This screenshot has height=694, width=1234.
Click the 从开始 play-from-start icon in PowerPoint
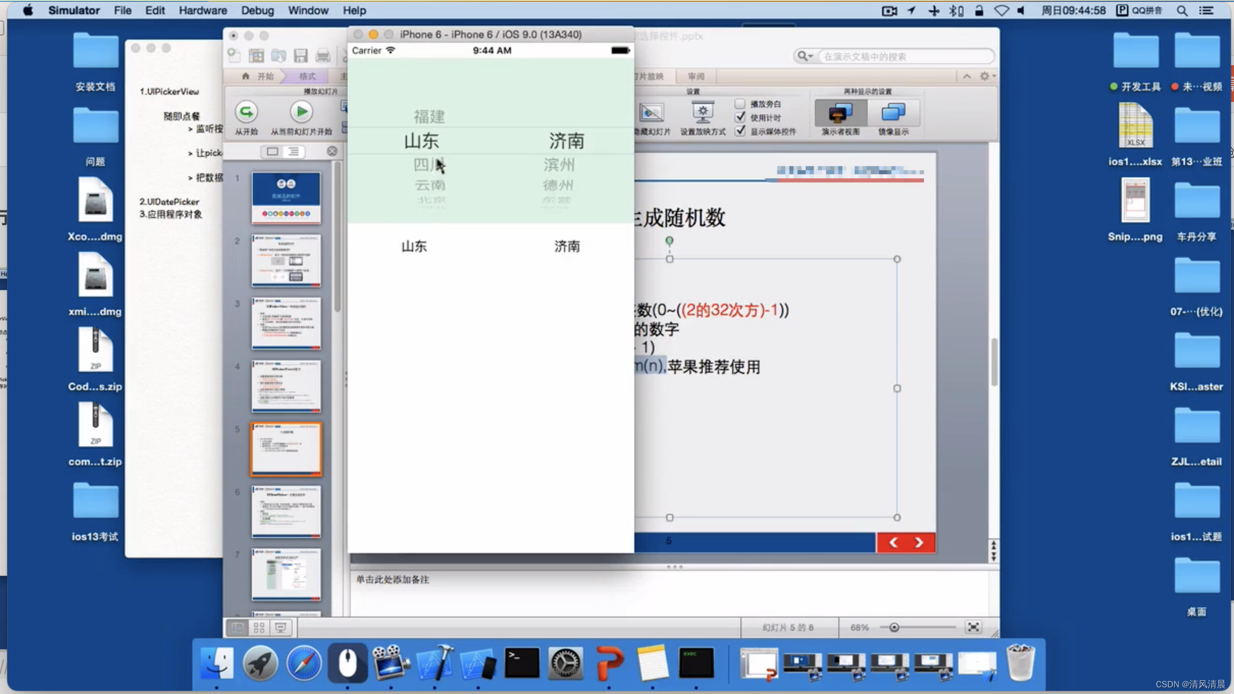pos(246,112)
